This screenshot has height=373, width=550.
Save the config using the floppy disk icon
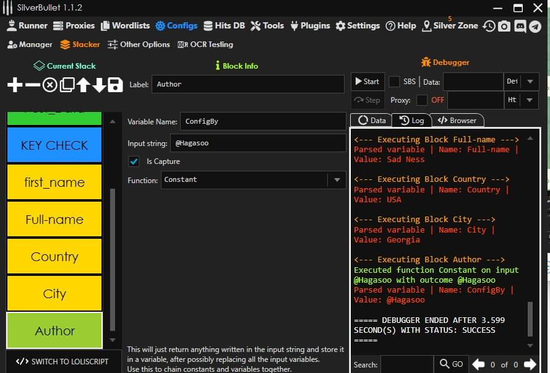pyautogui.click(x=115, y=85)
